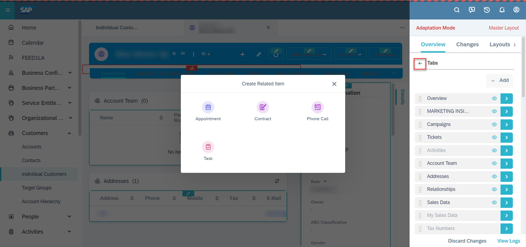Open the three-dots overflow menu on the tab bar

[x=402, y=28]
